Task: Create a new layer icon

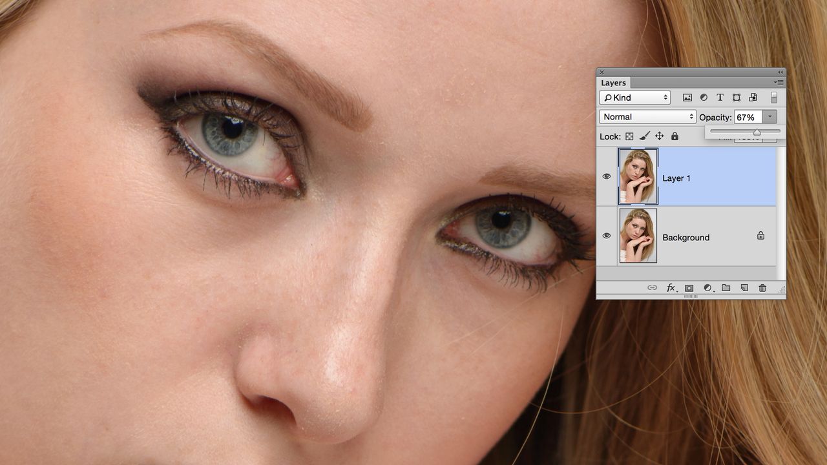Action: point(744,288)
